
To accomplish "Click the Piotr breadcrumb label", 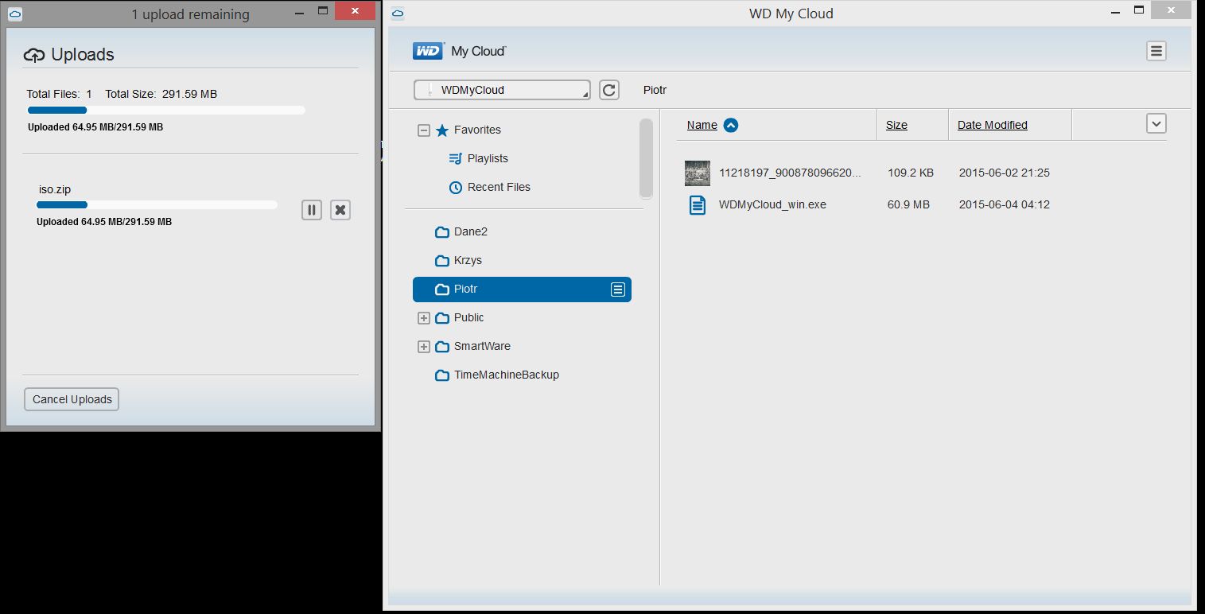I will click(655, 90).
